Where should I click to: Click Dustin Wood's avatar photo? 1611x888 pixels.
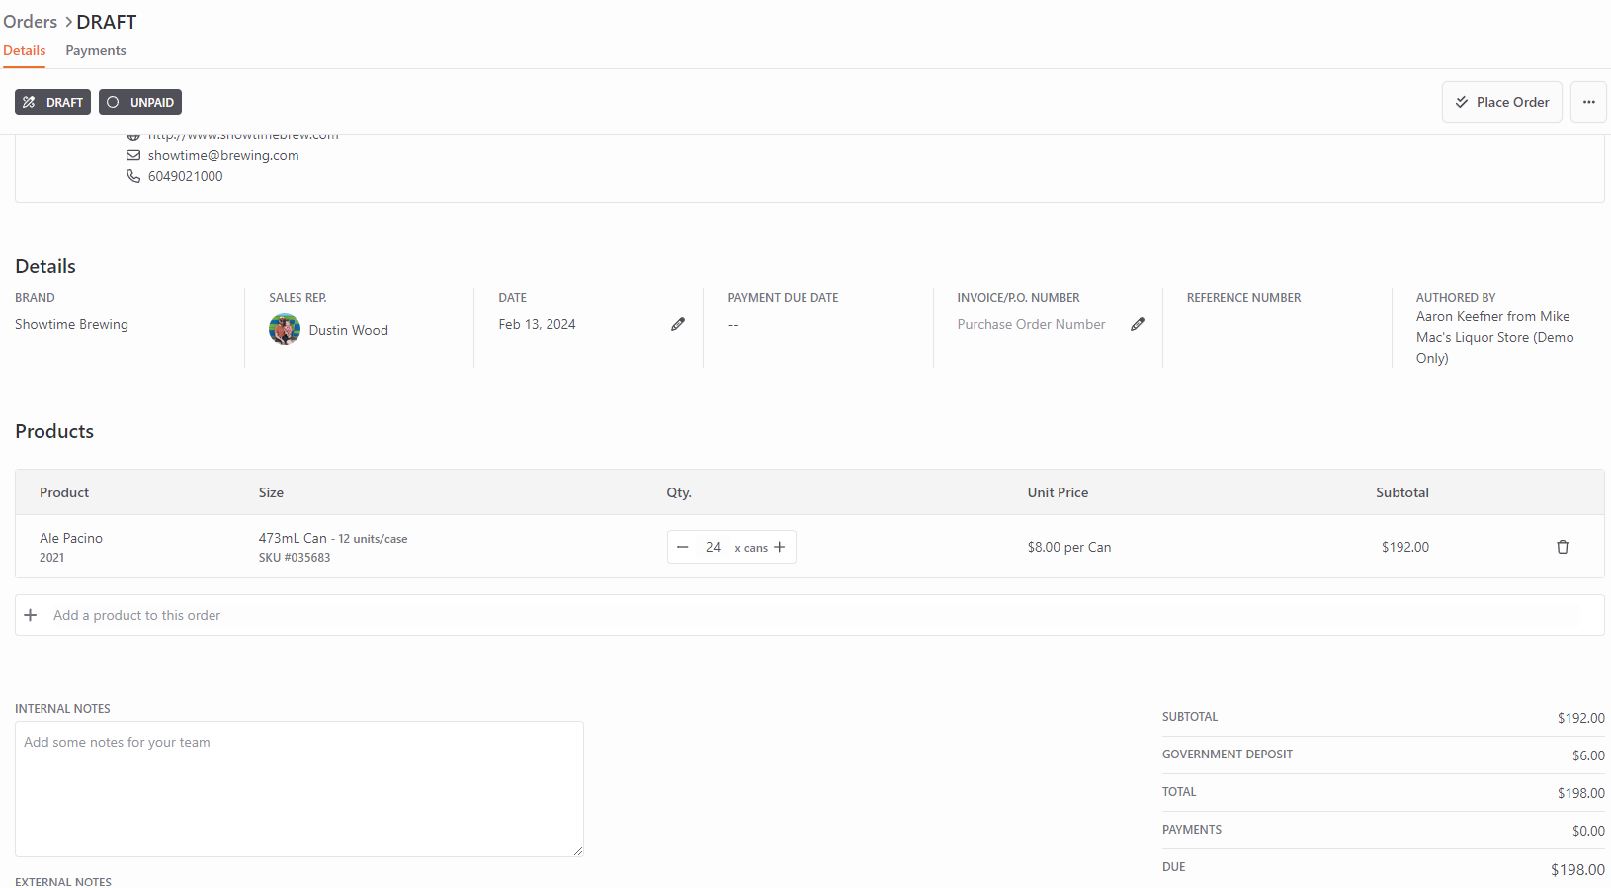pos(285,329)
